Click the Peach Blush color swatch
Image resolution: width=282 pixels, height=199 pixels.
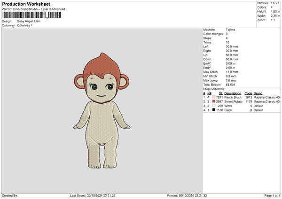coord(214,97)
